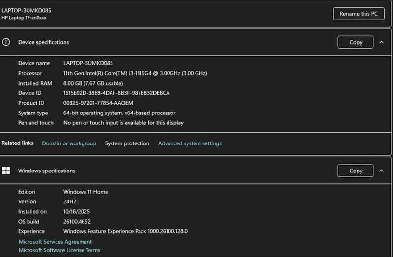Viewport: 393px width, 257px height.
Task: Copy the Windows specifications
Action: click(355, 171)
